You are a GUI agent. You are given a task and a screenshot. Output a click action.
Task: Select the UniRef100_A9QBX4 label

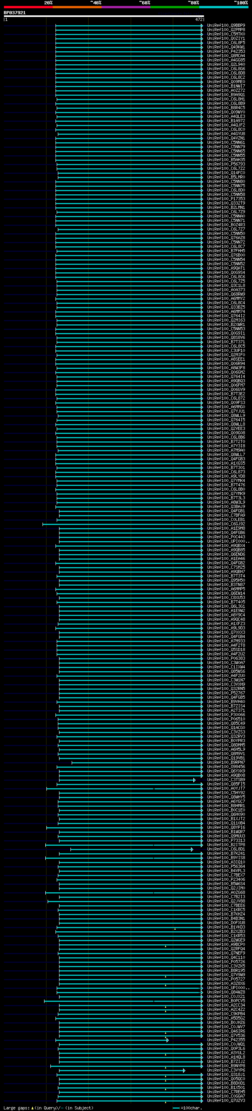click(x=226, y=546)
